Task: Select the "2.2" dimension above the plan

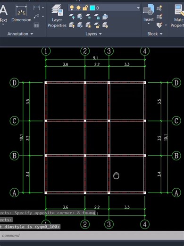Action: [x=97, y=64]
